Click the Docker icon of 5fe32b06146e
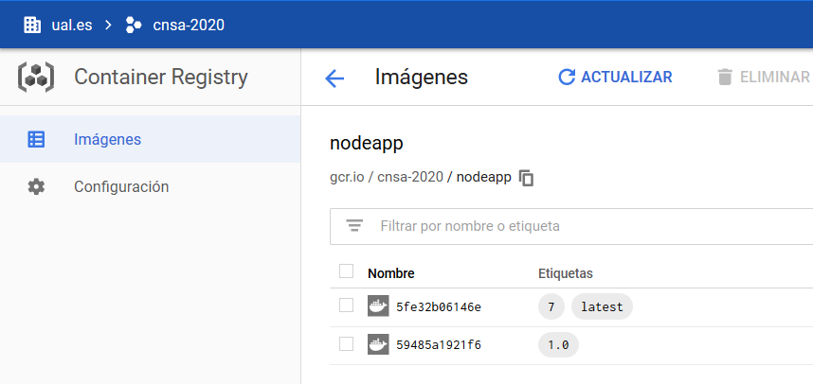The image size is (813, 384). click(378, 305)
